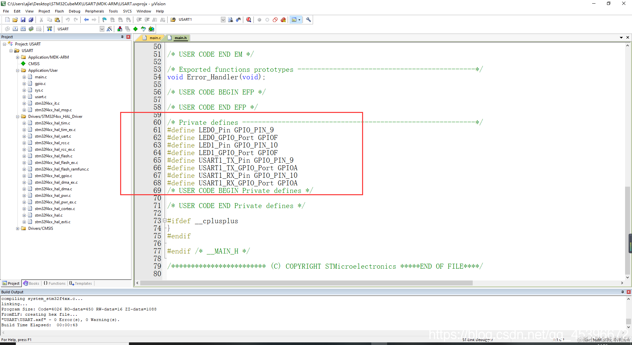Click the Find icon next to the search box
The height and width of the screenshot is (345, 632).
pos(230,20)
